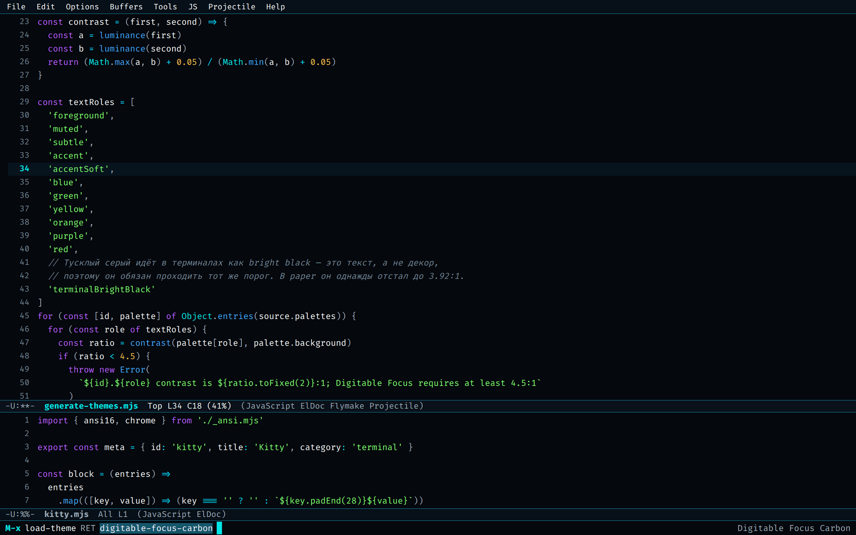Open the Projectile menu
The width and height of the screenshot is (856, 535).
click(x=231, y=7)
